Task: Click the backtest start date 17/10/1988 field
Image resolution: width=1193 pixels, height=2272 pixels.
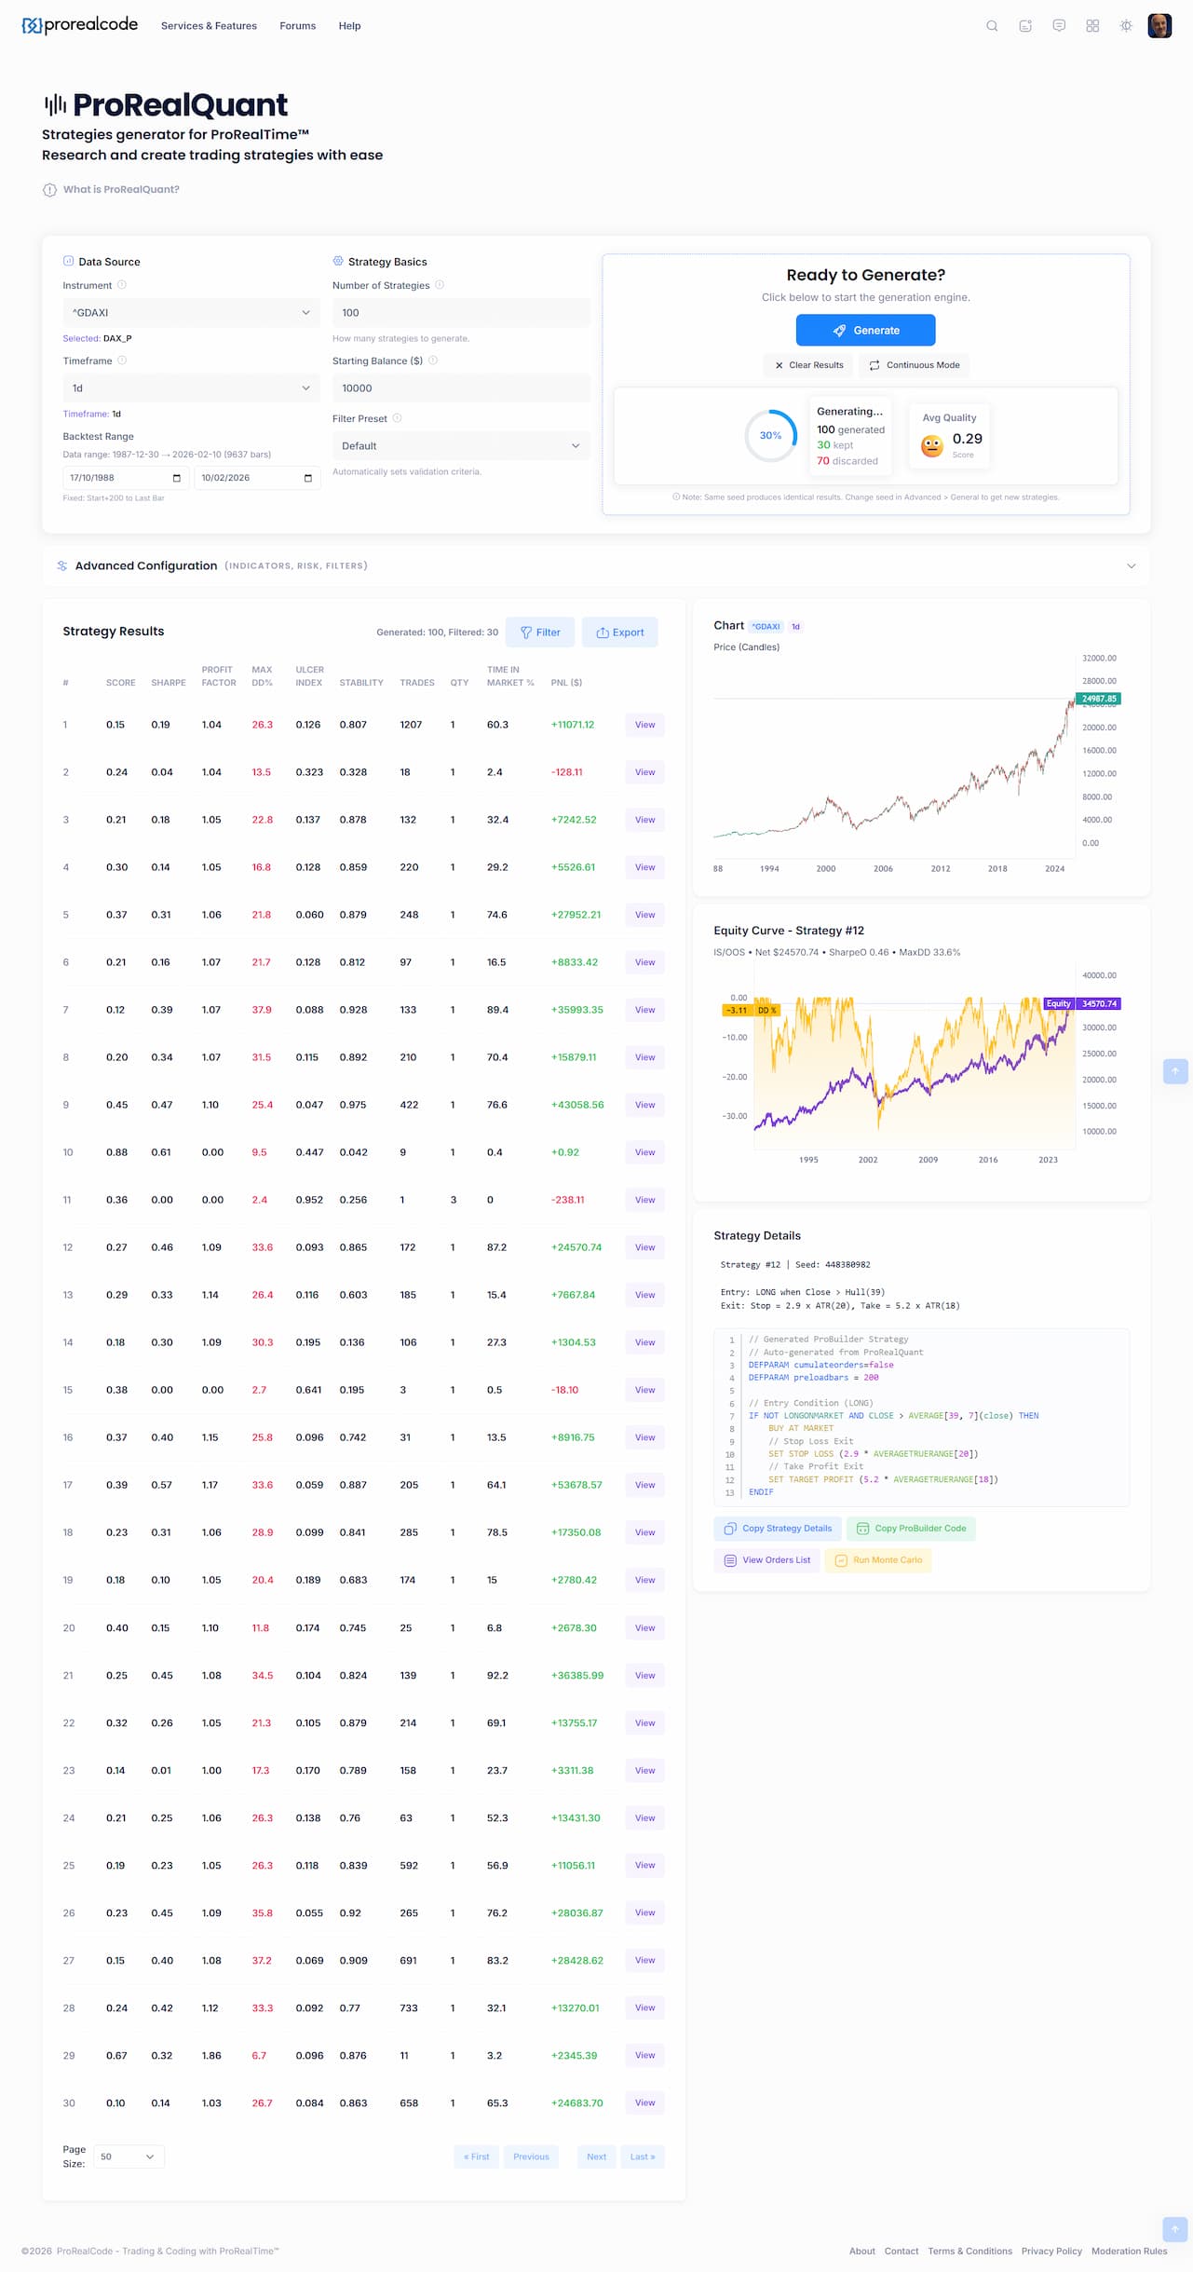Action: click(126, 478)
